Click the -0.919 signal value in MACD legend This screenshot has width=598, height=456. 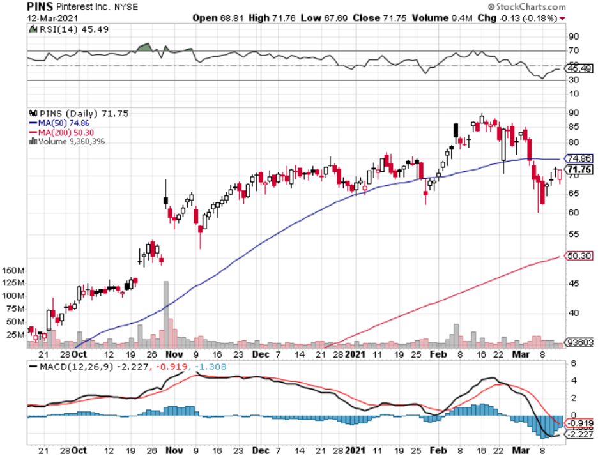coord(172,367)
